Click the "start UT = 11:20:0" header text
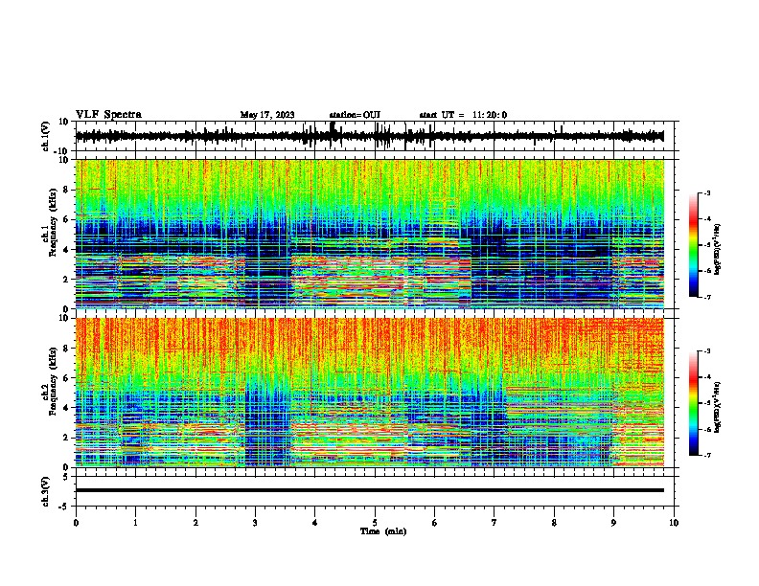 coord(463,115)
